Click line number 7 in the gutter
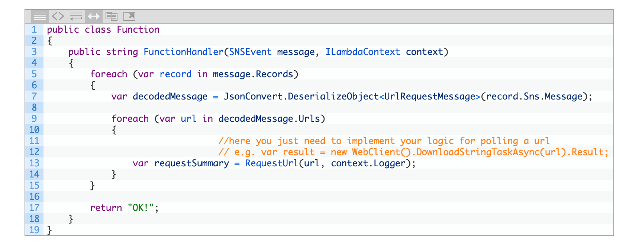626x248 pixels. tap(34, 97)
